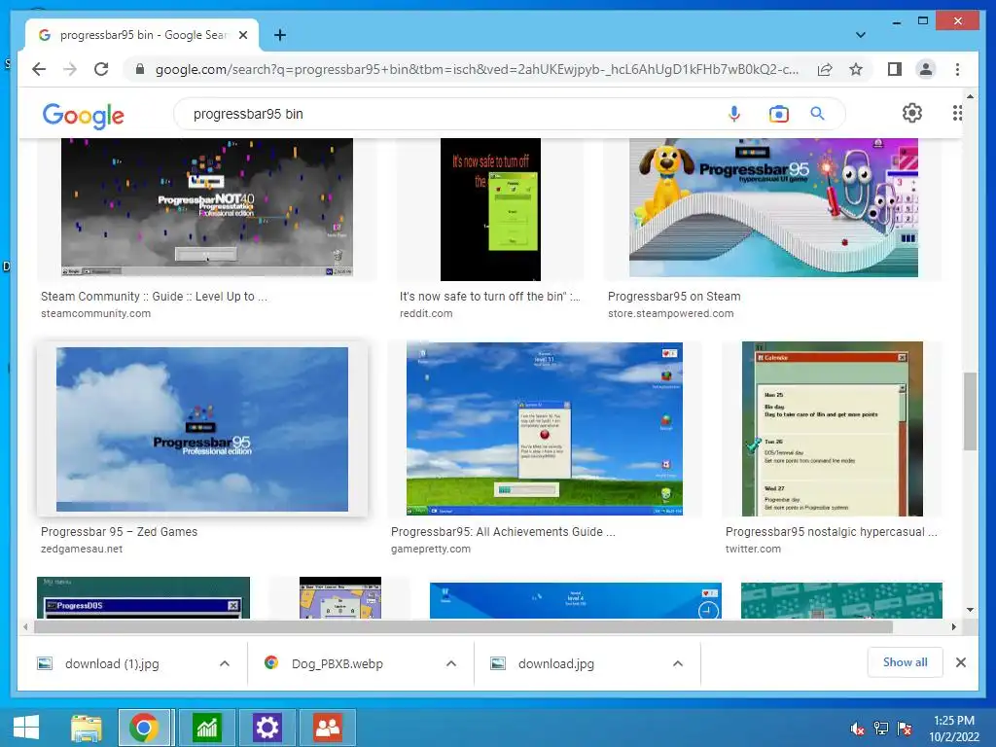Click the search by image camera icon

(778, 114)
